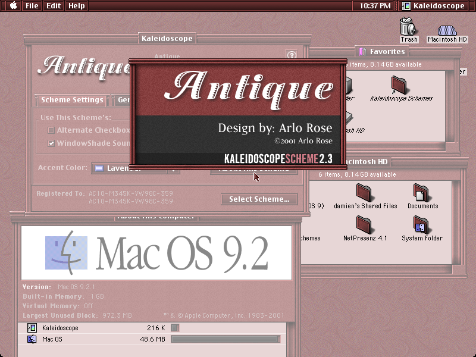This screenshot has width=476, height=357.
Task: Open the File menu
Action: [32, 6]
